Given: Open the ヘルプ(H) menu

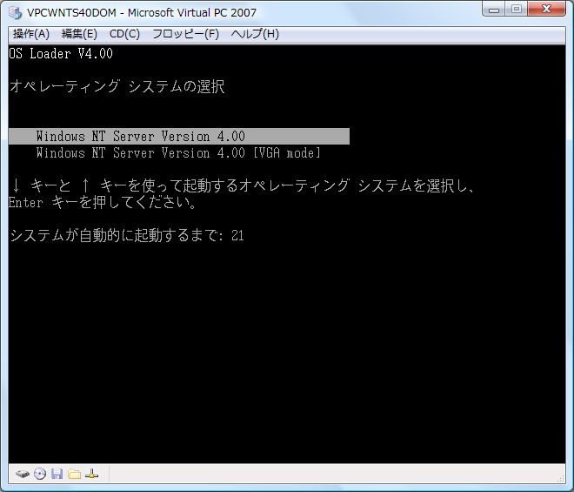Looking at the screenshot, I should (x=255, y=34).
